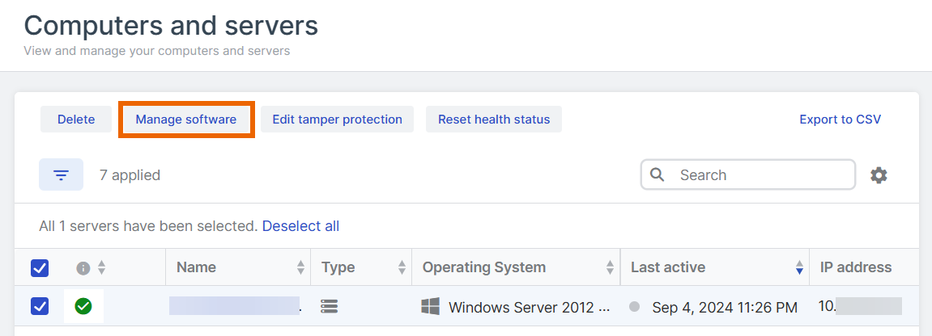Screen dimensions: 932x336
Task: Click the magnifier icon in search box
Action: [x=658, y=174]
